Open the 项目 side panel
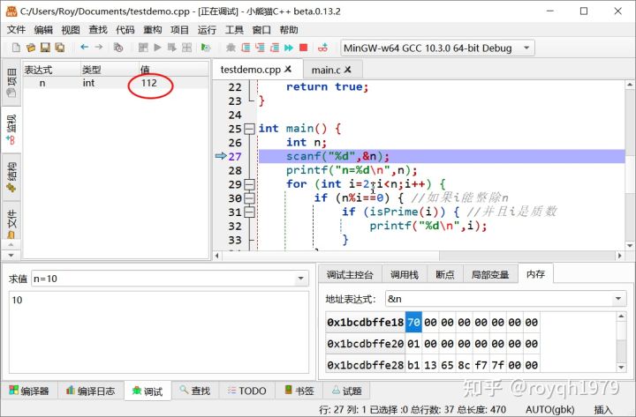 11,82
